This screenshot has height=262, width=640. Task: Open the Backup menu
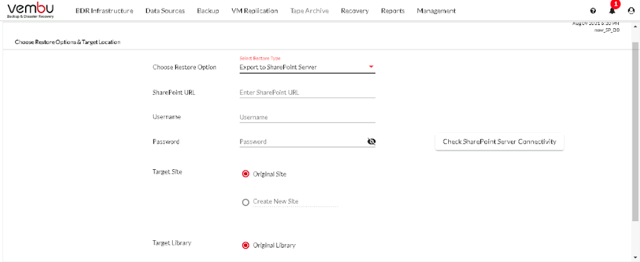pos(208,11)
